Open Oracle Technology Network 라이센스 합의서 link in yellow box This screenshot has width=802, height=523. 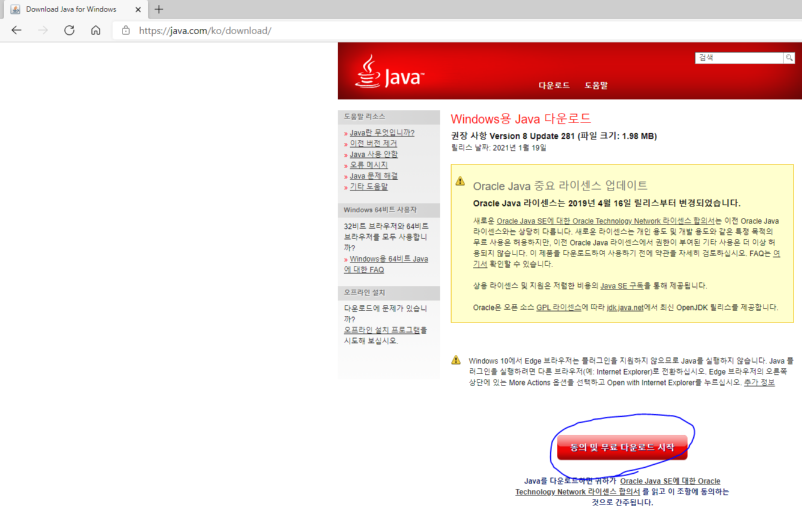coord(606,221)
